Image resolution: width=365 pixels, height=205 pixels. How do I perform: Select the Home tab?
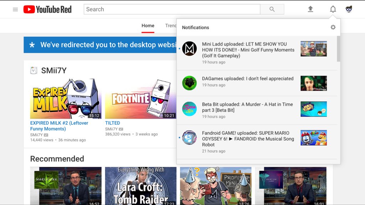coord(148,26)
